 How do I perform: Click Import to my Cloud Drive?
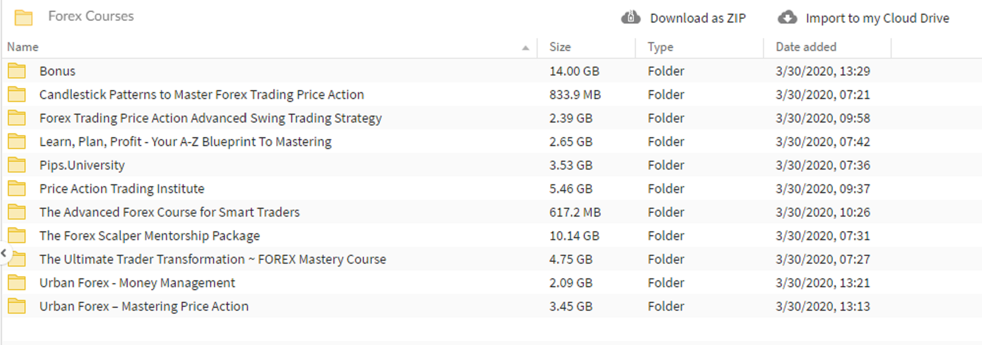pyautogui.click(x=877, y=17)
